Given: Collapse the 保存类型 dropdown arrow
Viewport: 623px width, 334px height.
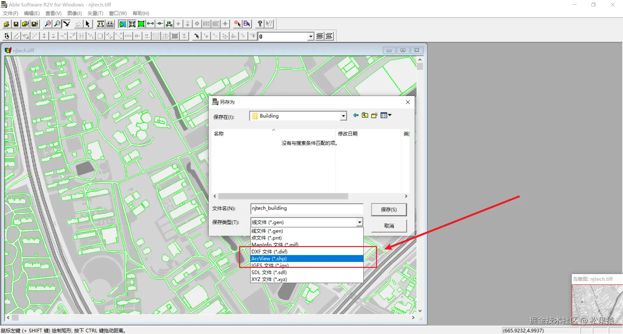Looking at the screenshot, I should coord(360,222).
